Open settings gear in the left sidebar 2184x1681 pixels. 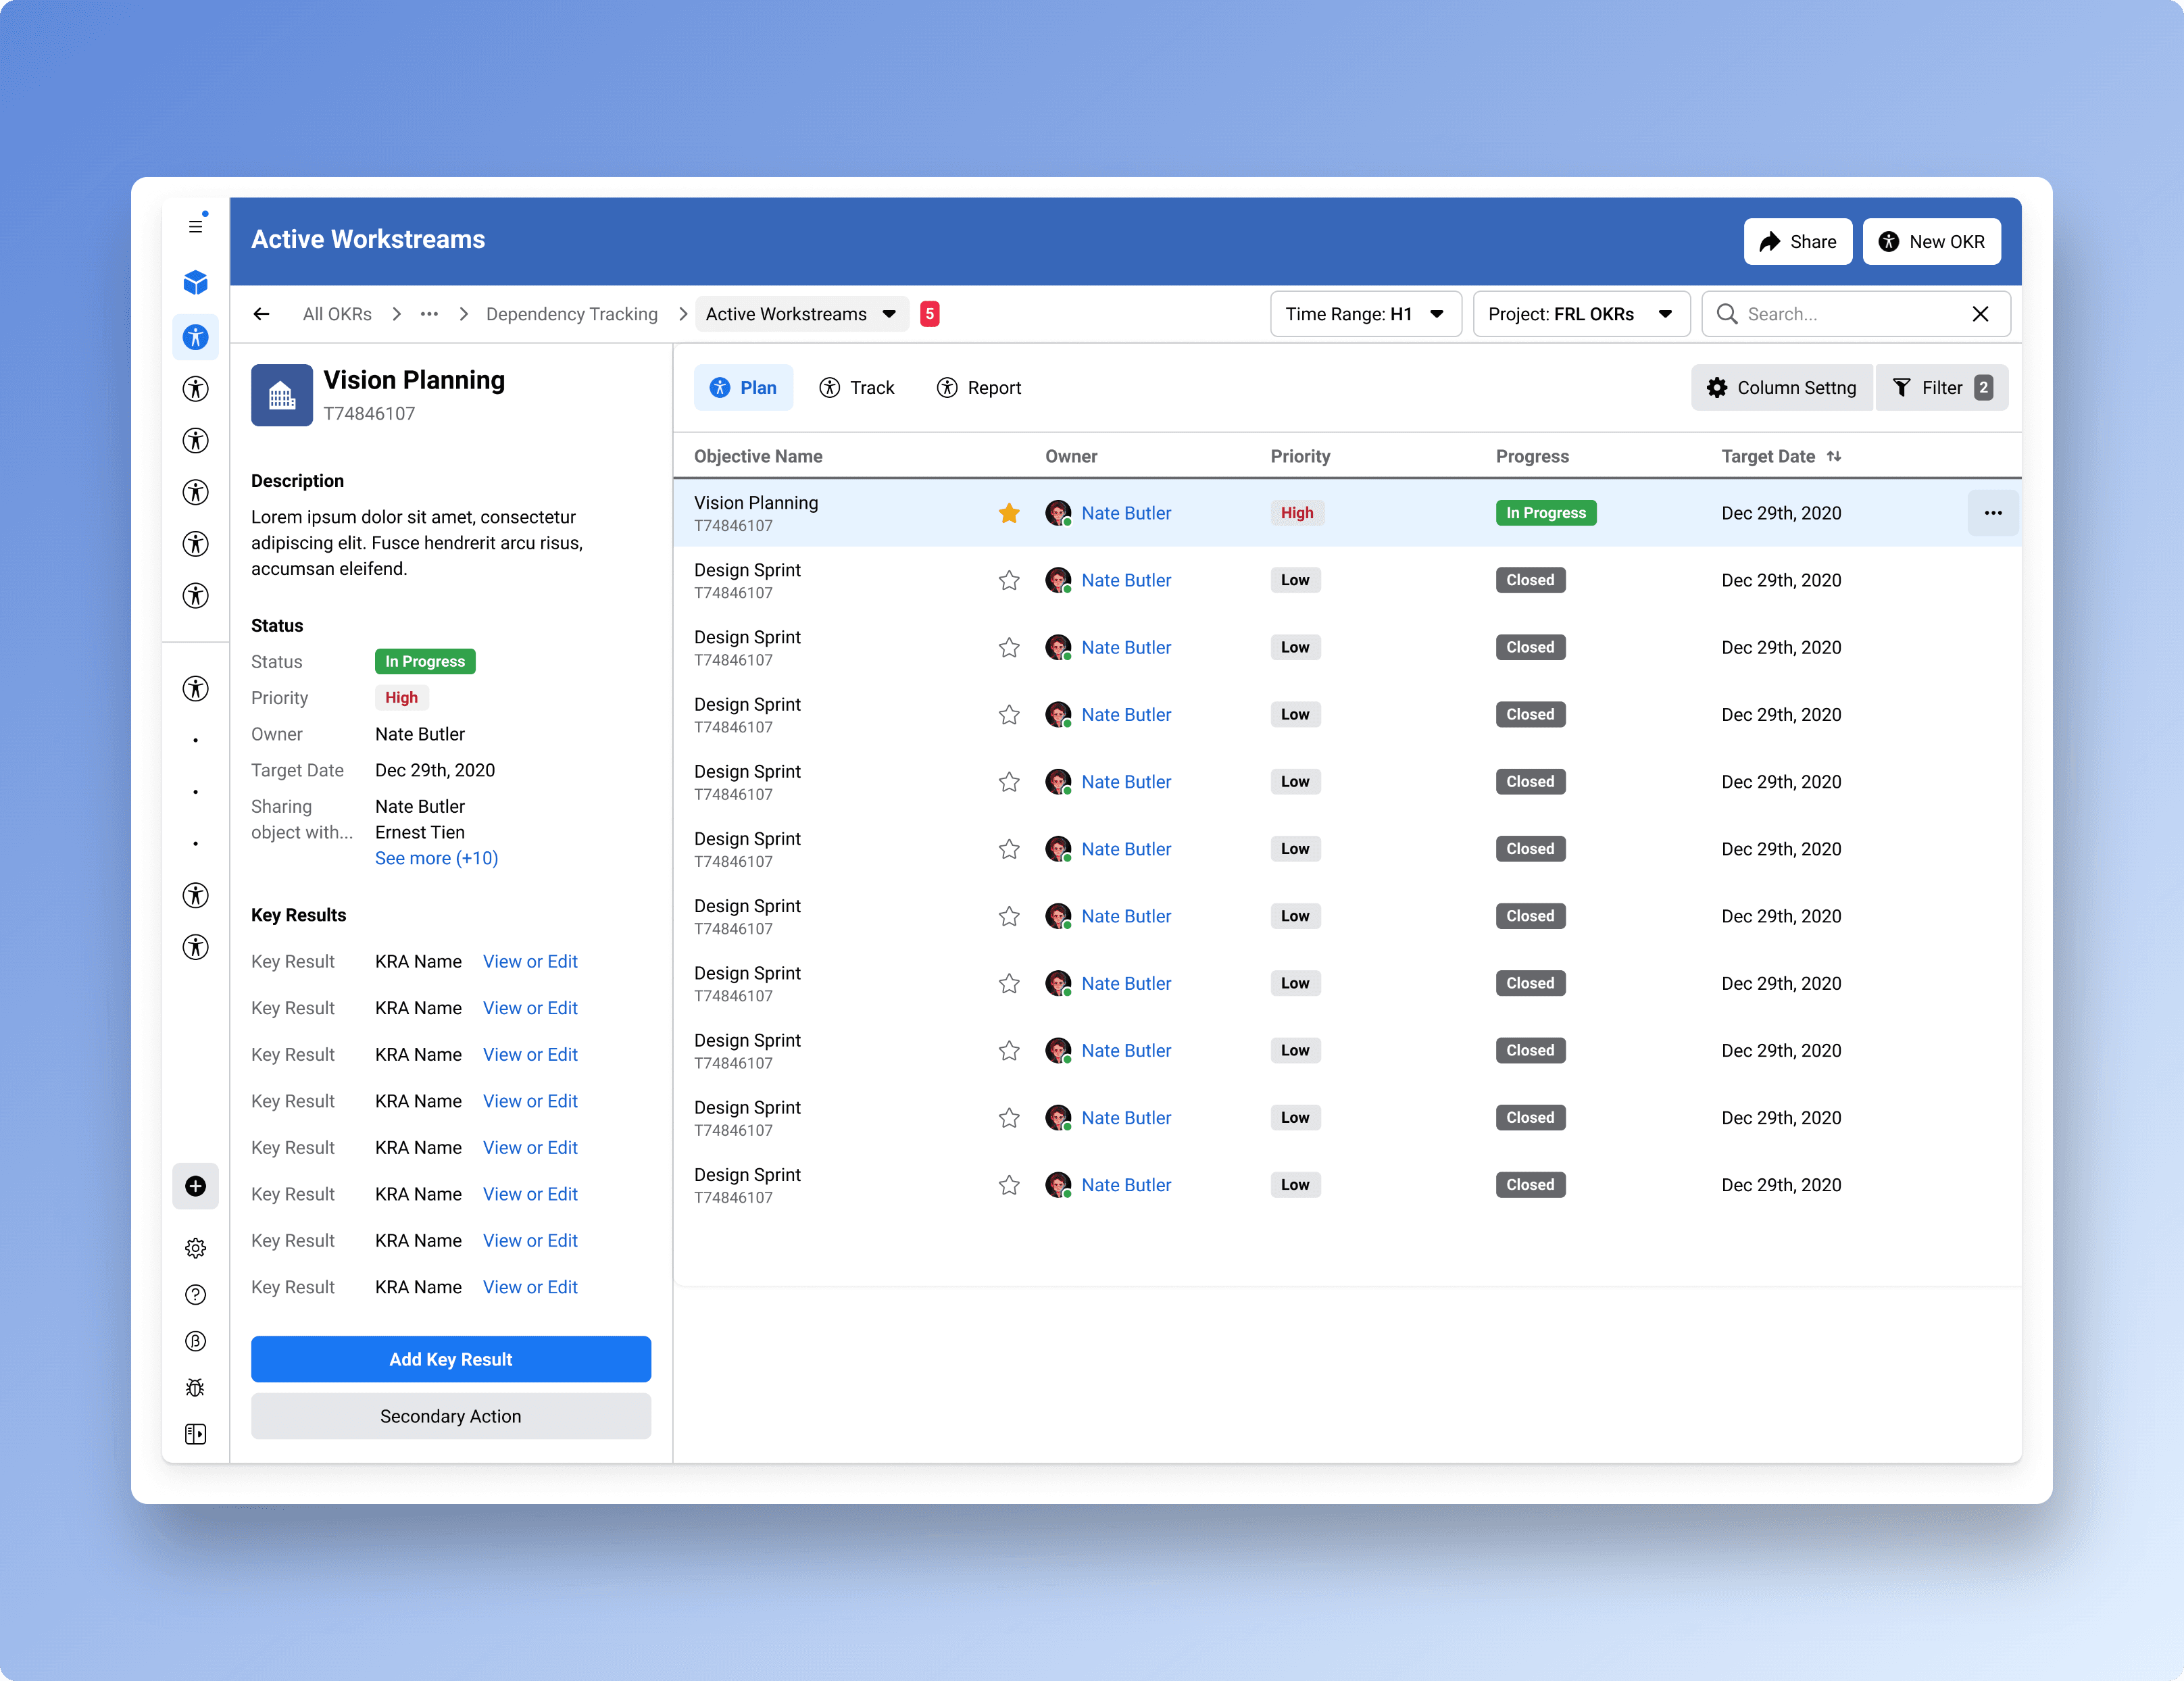coord(195,1248)
